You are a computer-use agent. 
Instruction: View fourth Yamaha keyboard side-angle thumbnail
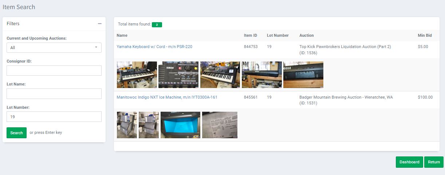coord(262,75)
